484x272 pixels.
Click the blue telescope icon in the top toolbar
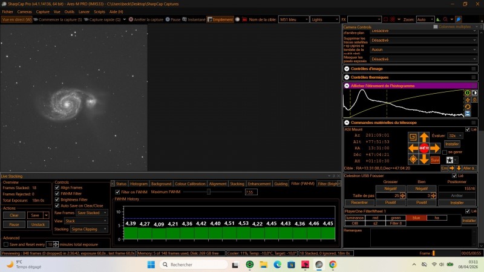[x=459, y=19]
